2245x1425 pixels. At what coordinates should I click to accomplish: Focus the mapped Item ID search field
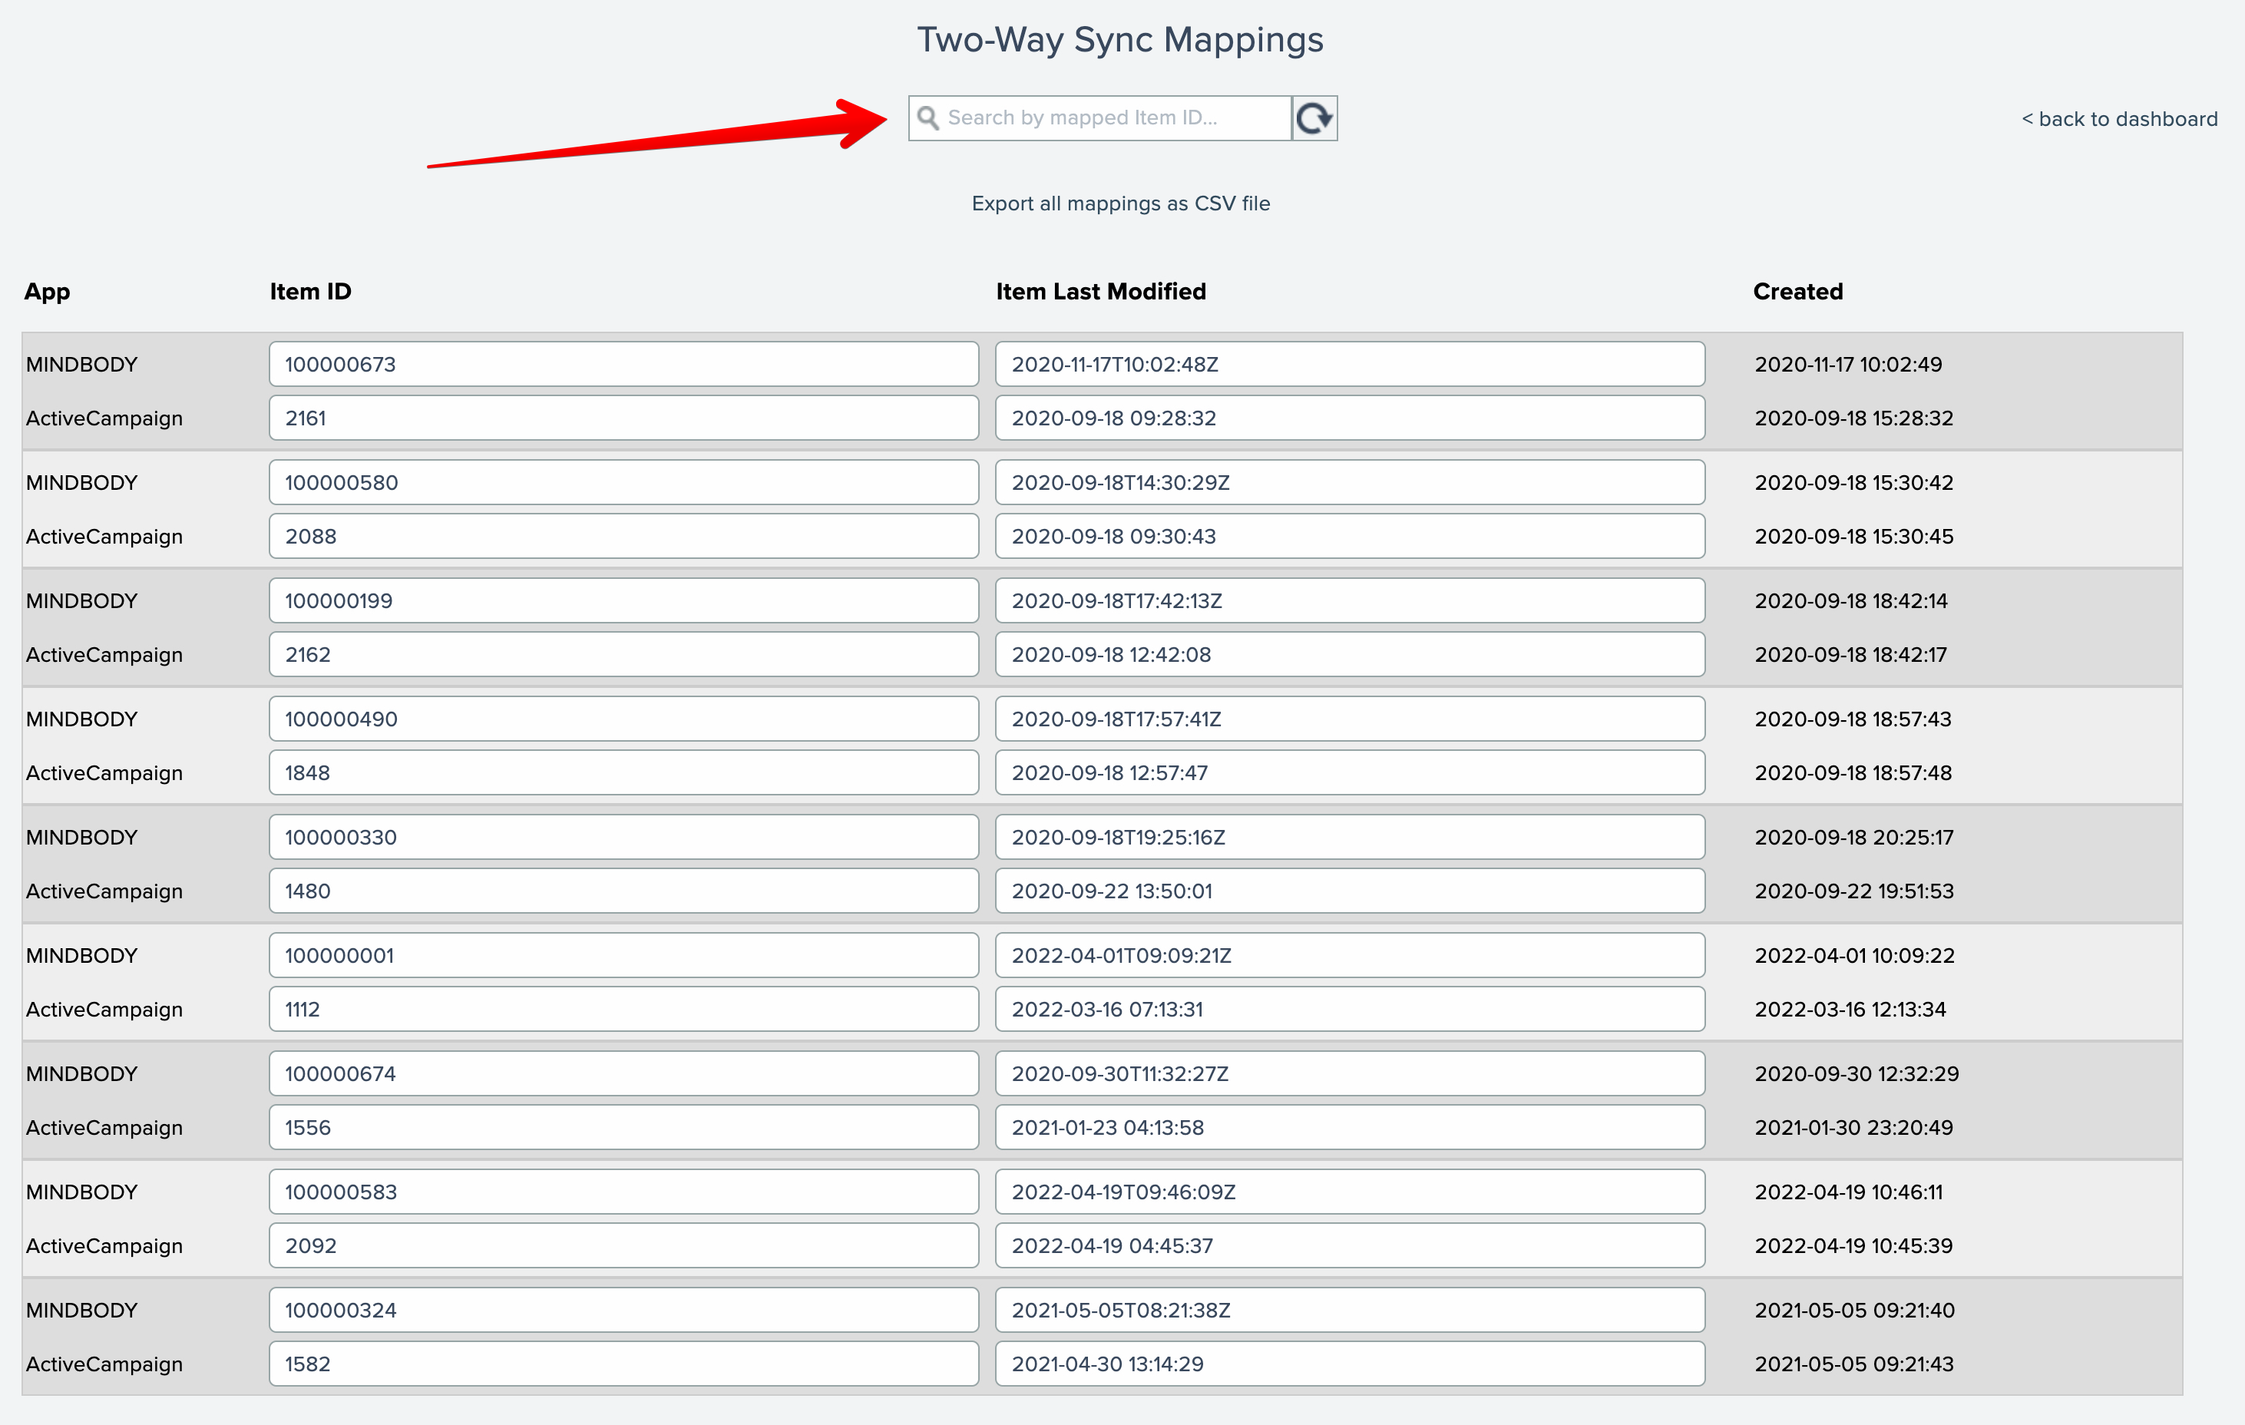pyautogui.click(x=1109, y=118)
